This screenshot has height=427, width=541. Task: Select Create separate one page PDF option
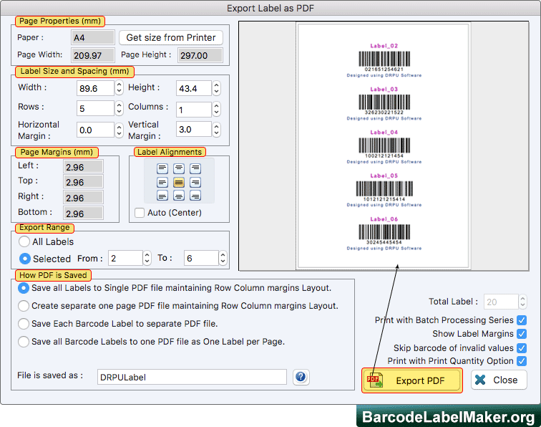point(24,306)
